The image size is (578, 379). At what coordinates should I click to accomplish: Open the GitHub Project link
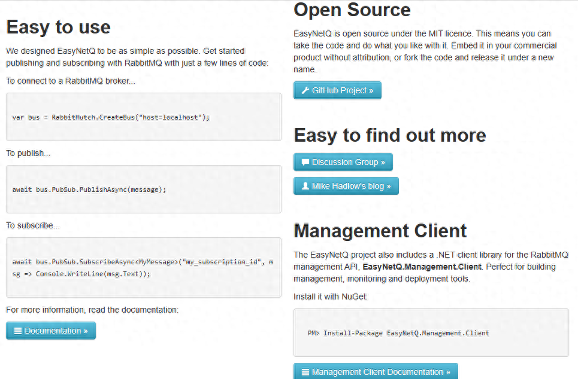[337, 90]
